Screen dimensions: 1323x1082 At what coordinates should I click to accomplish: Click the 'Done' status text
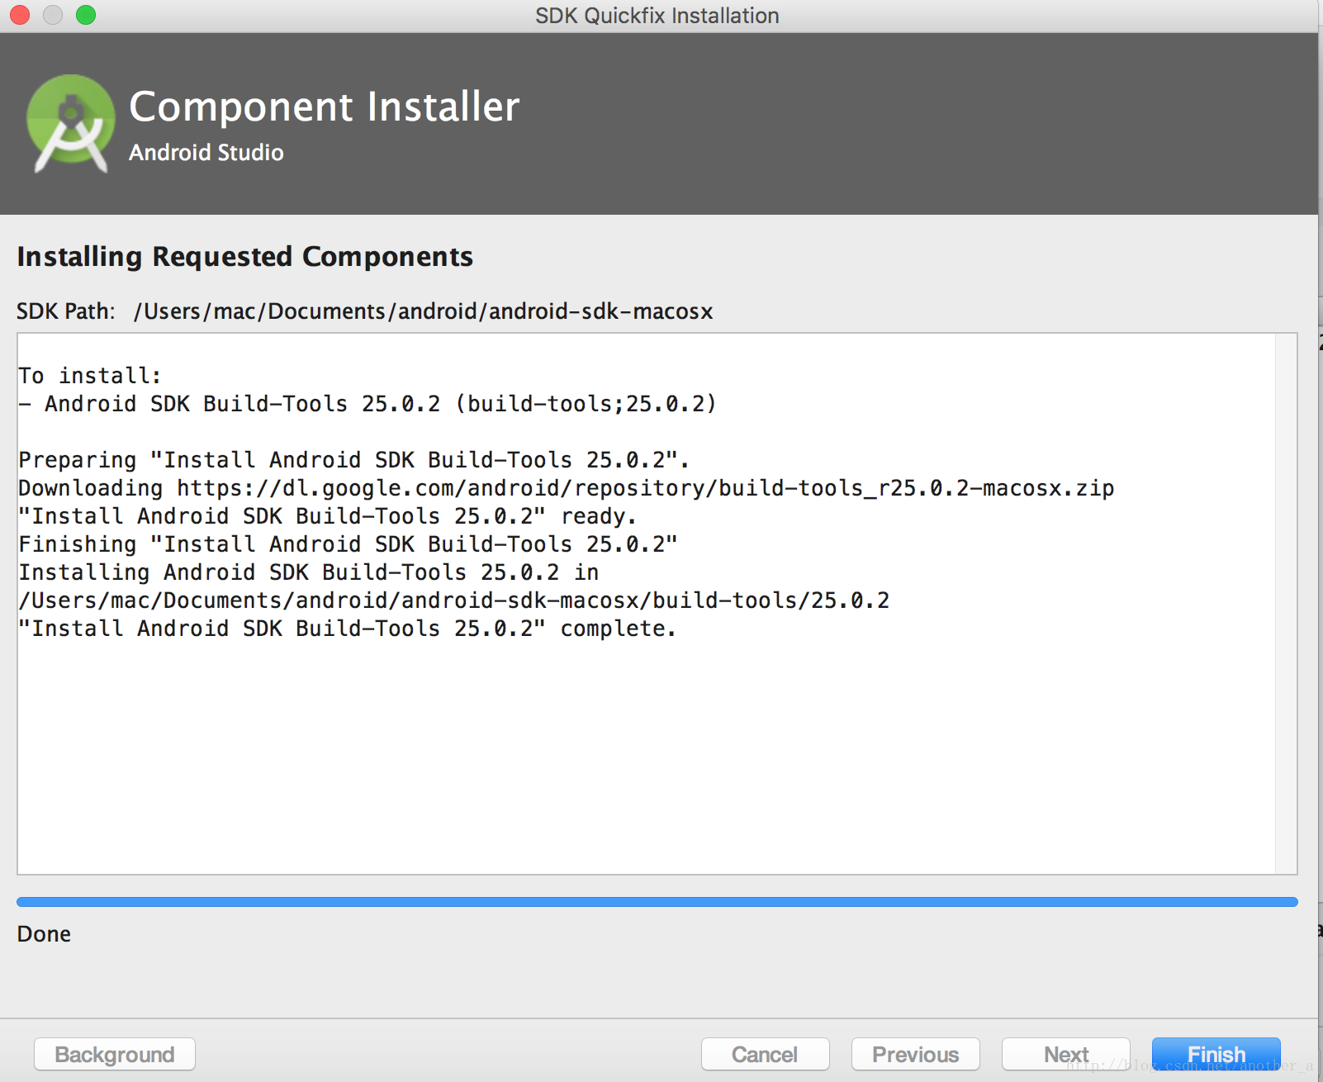44,934
